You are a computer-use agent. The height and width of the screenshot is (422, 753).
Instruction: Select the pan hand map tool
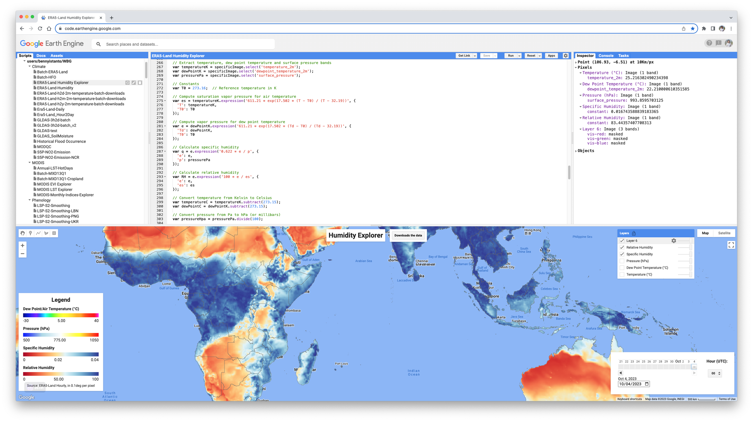click(x=23, y=233)
